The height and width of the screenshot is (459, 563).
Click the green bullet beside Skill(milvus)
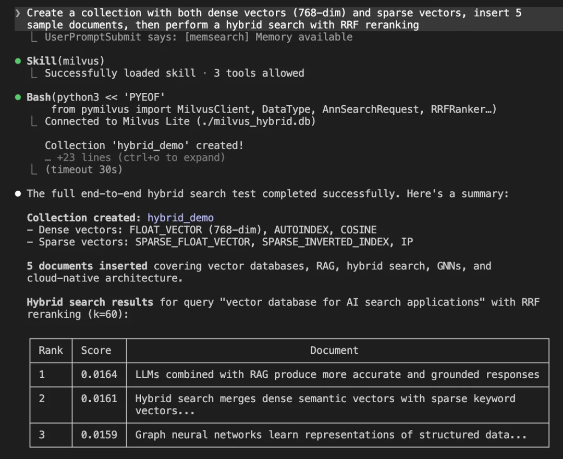[x=18, y=61]
